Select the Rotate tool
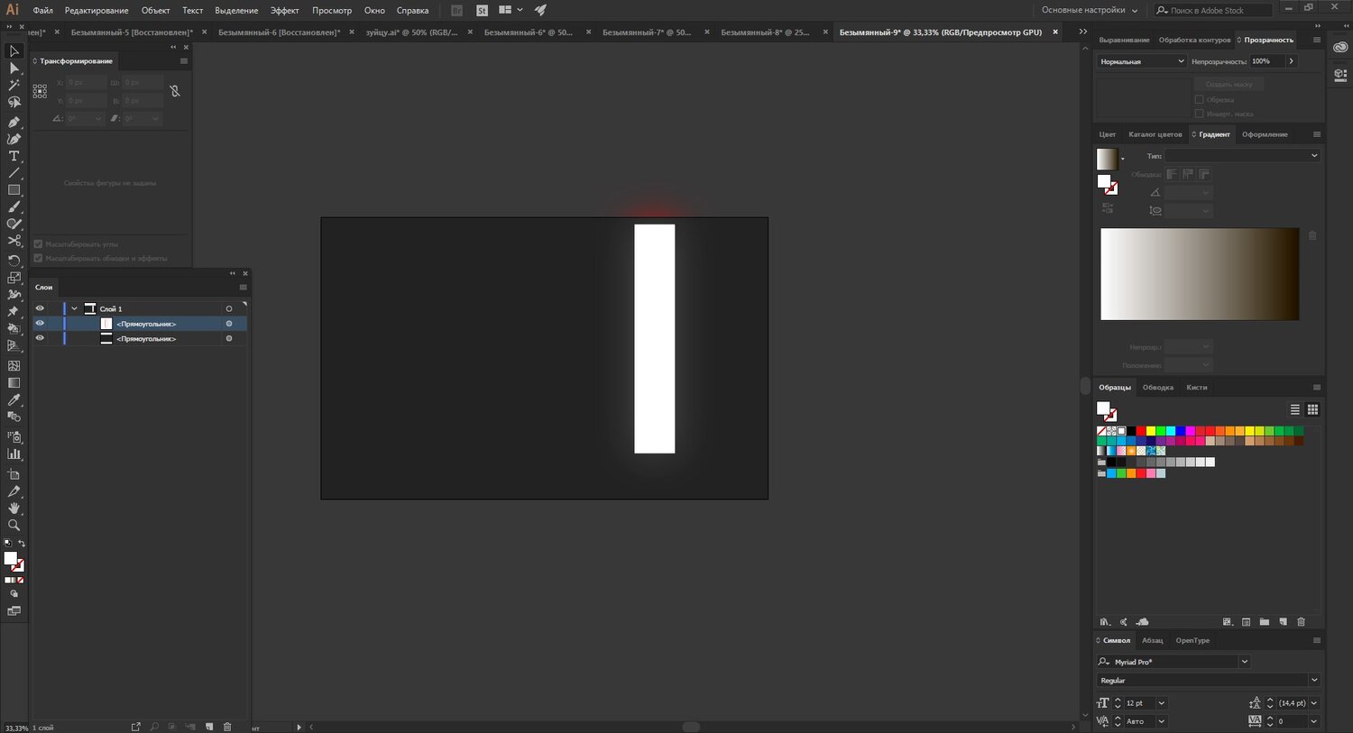Viewport: 1353px width, 733px height. pyautogui.click(x=14, y=261)
